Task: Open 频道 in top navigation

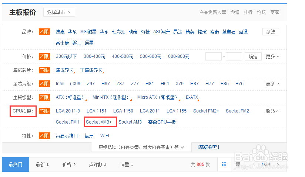Action: point(235,12)
